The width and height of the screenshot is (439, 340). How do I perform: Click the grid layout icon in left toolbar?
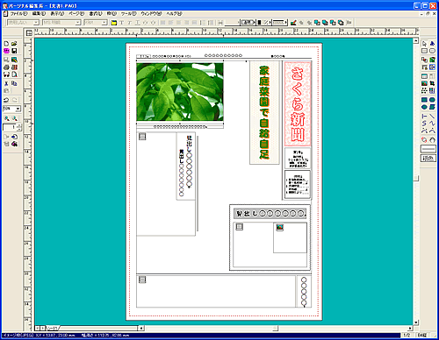pyautogui.click(x=14, y=67)
